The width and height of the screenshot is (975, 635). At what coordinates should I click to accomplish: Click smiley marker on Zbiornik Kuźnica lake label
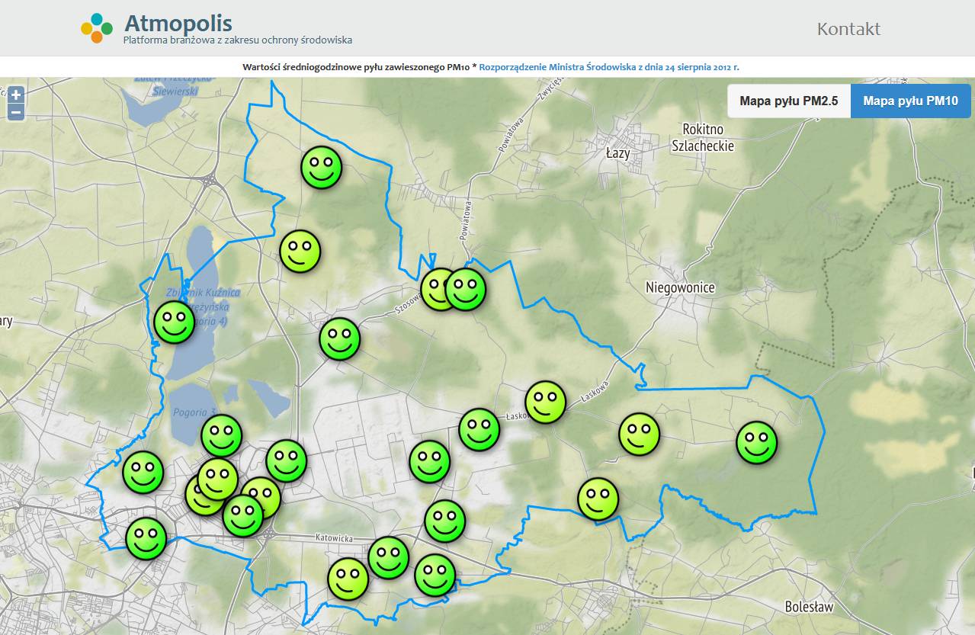pyautogui.click(x=175, y=322)
